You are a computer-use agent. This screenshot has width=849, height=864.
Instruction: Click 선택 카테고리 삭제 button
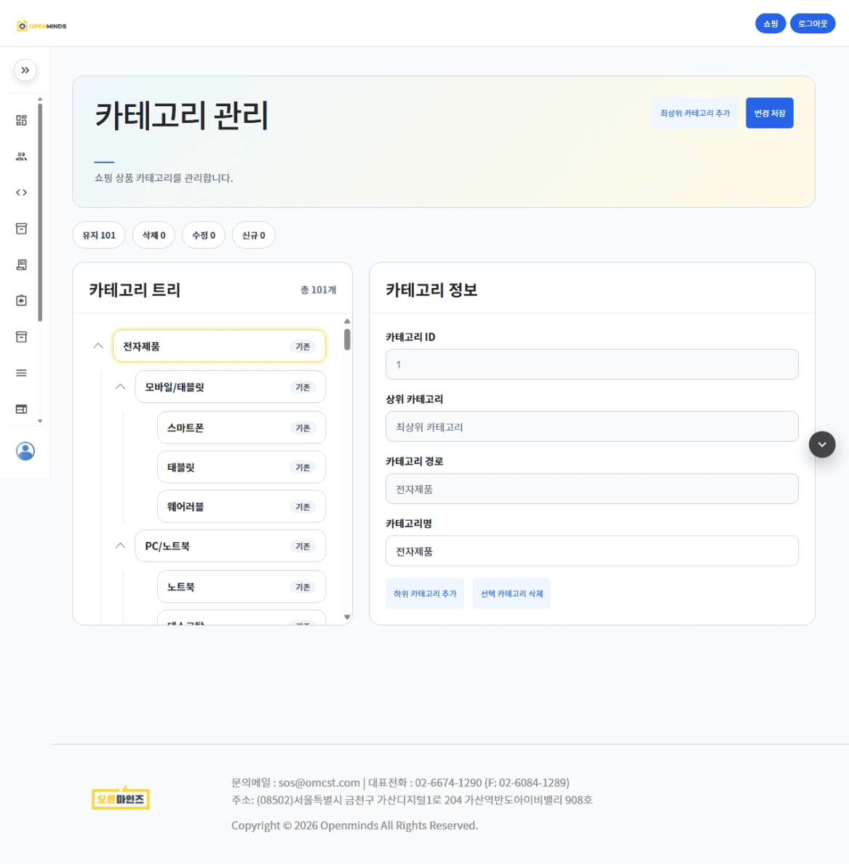[x=511, y=593]
